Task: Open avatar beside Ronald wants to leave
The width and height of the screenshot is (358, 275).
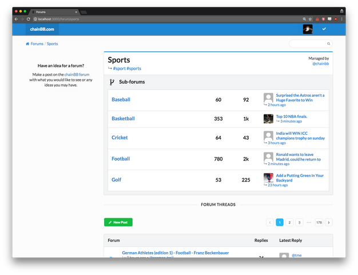Action: [x=268, y=157]
